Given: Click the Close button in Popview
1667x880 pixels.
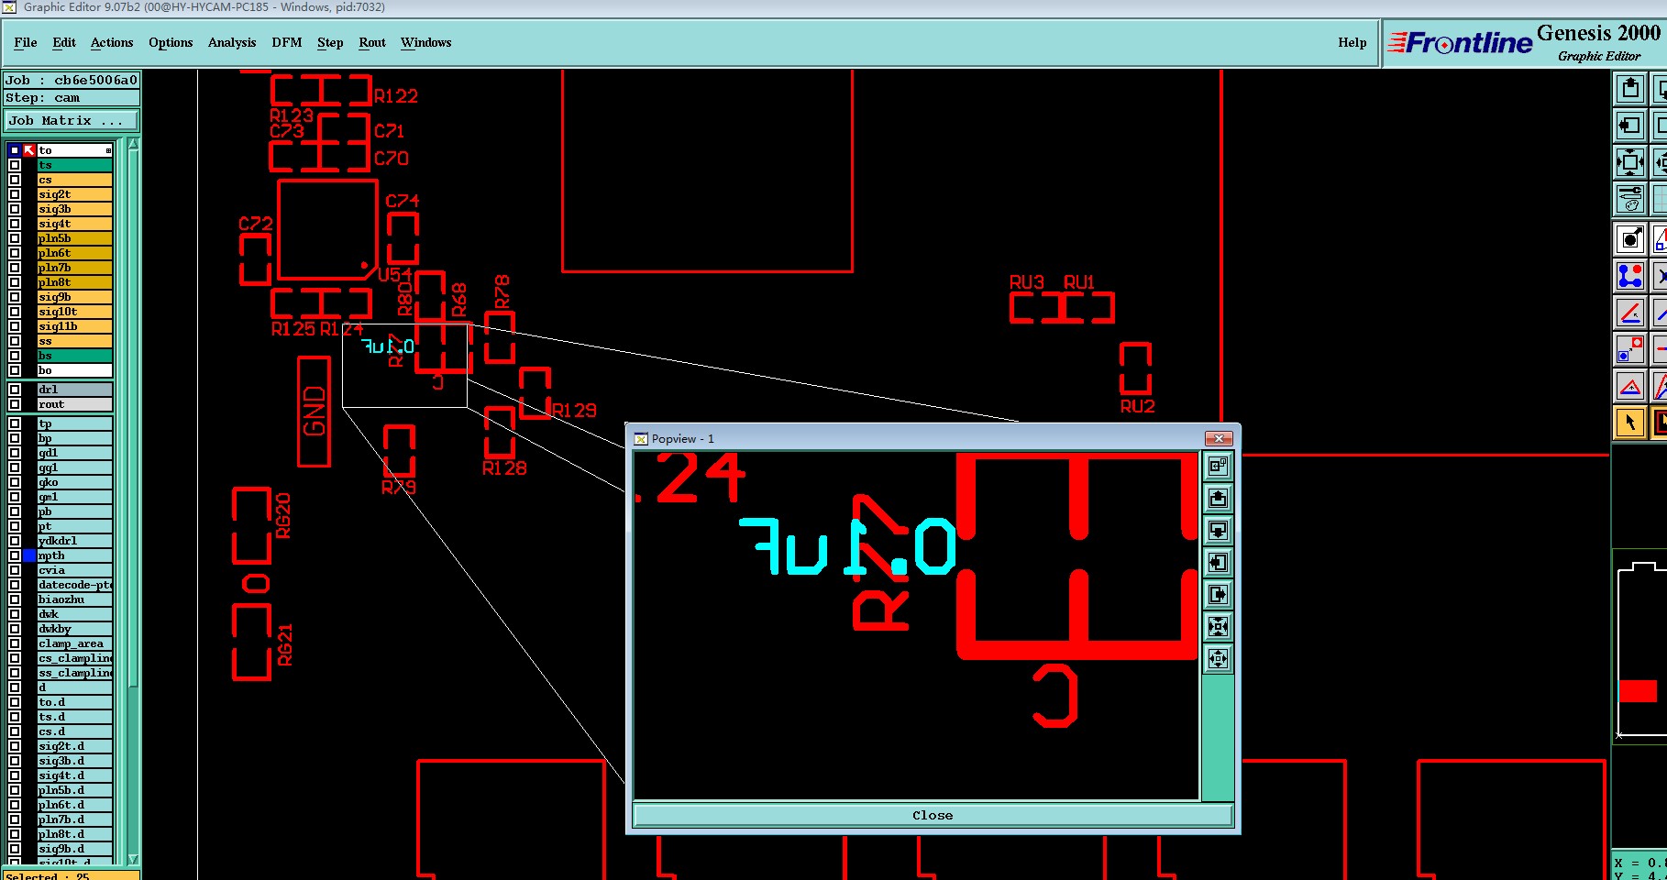Looking at the screenshot, I should coord(933,815).
